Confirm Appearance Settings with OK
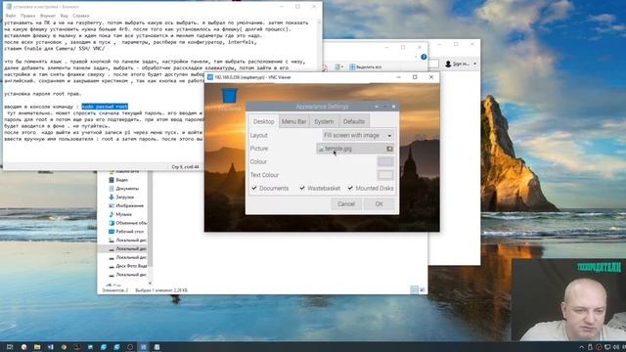Image resolution: width=626 pixels, height=352 pixels. [x=379, y=204]
